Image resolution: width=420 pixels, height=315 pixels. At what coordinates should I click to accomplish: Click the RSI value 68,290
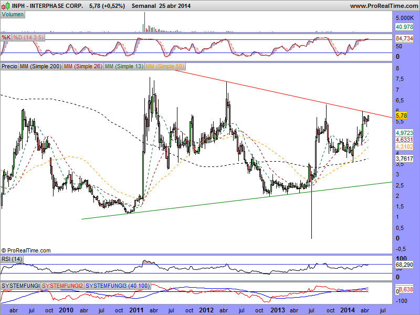coord(404,265)
